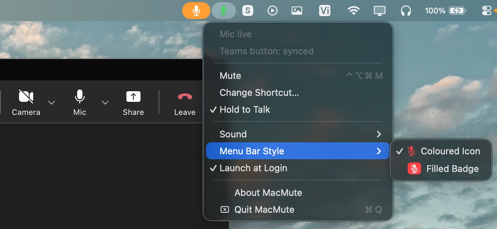Mute mic using Teams Mic button
Viewport: 497px width, 229px height.
coord(80,102)
